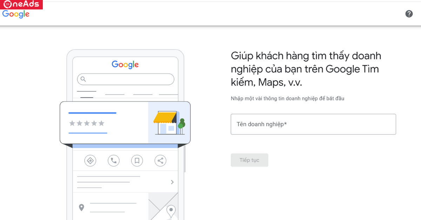The height and width of the screenshot is (220, 421).
Task: Click the Google logo in header
Action: [x=16, y=14]
